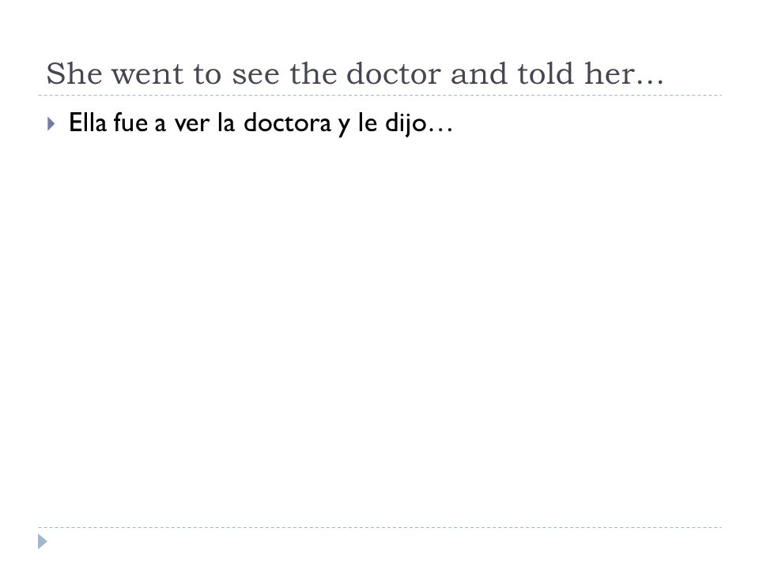Click the word "She" in the title

pos(74,73)
